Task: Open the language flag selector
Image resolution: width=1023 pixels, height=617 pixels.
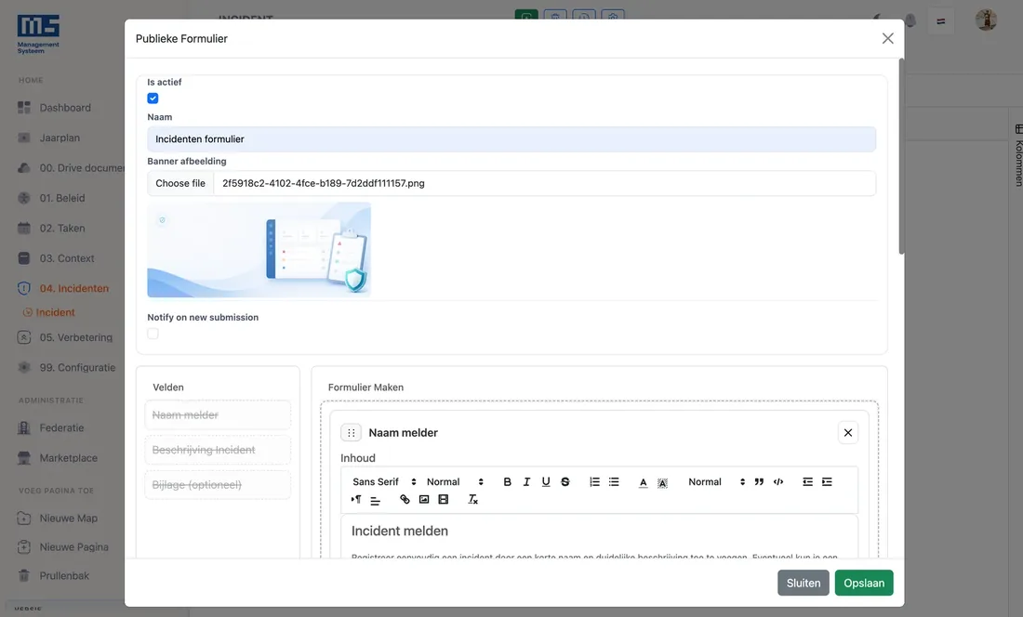Action: click(941, 21)
